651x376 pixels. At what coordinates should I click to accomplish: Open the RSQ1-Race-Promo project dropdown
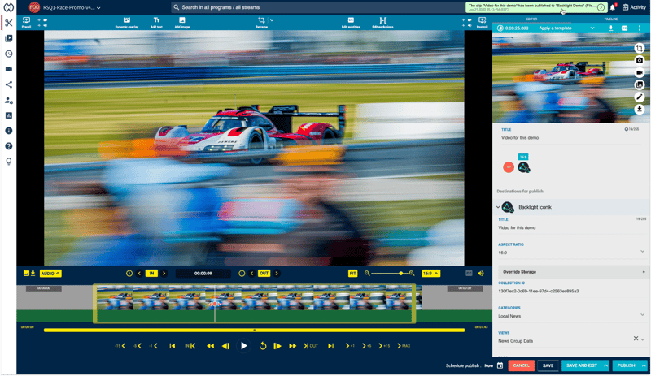point(72,7)
